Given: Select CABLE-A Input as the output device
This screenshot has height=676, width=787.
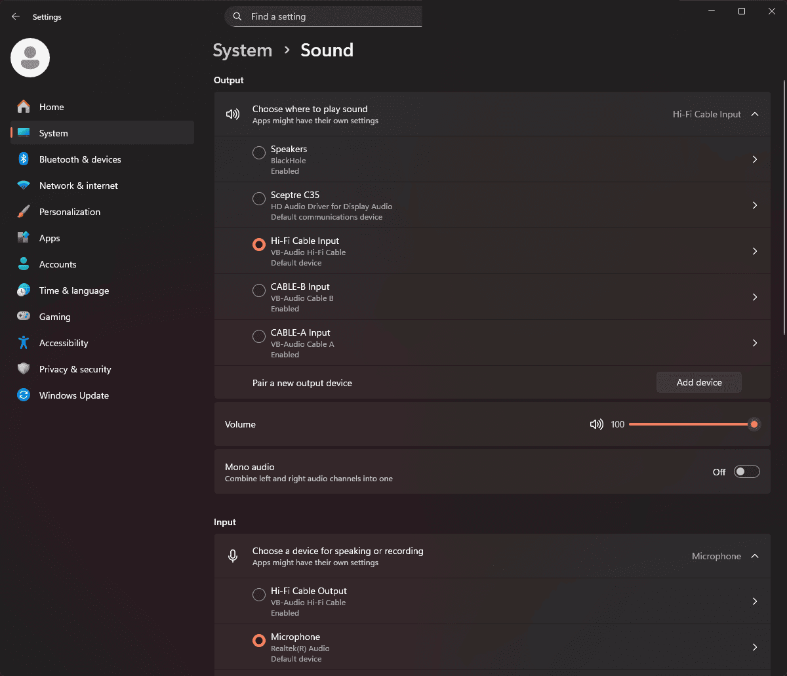Looking at the screenshot, I should [258, 336].
